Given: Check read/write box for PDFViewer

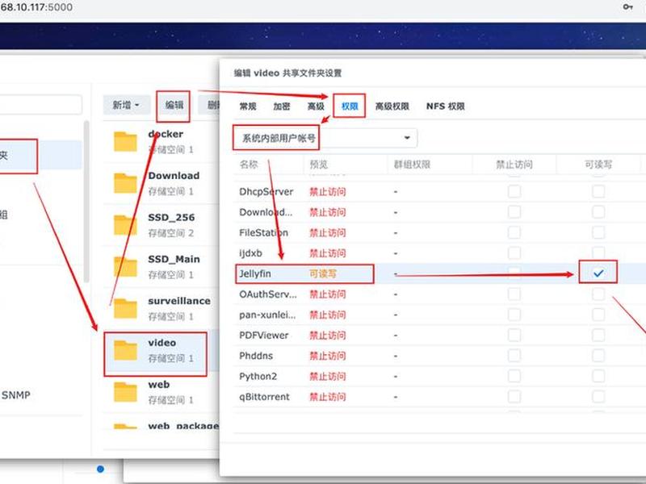Looking at the screenshot, I should tap(598, 335).
